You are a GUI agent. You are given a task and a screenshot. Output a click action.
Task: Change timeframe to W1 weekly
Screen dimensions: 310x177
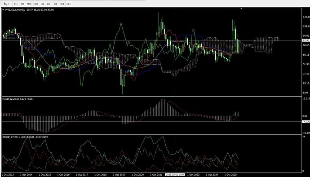tap(62, 4)
